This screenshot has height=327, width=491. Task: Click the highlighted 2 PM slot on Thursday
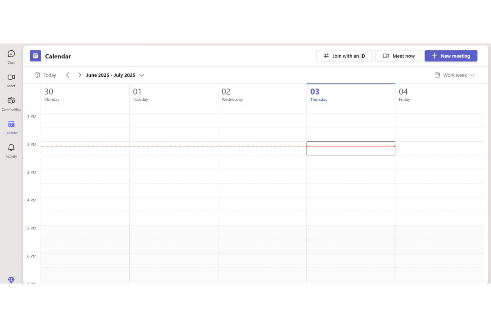click(351, 148)
